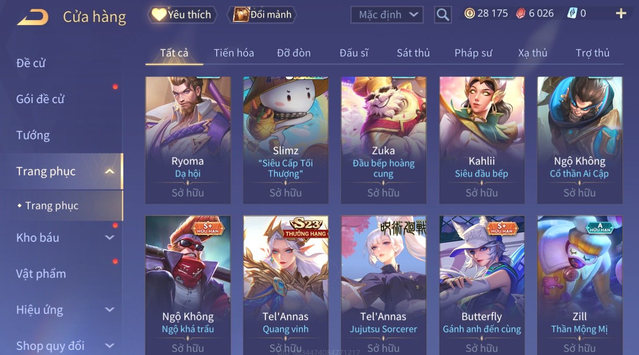The width and height of the screenshot is (639, 355).
Task: Select Ryoma Dạ hội skin card
Action: (x=188, y=140)
